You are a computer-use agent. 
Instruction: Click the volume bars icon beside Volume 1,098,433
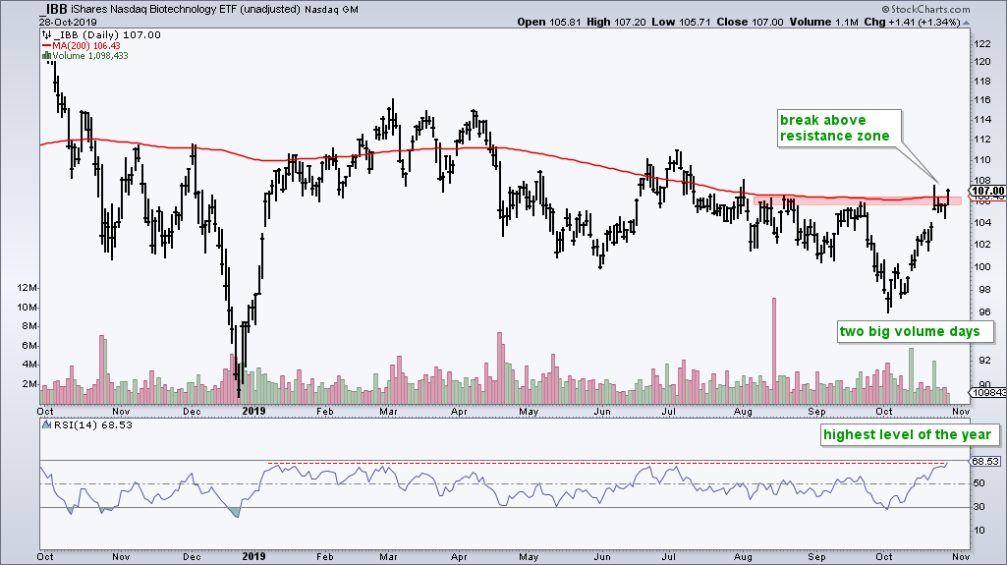45,56
